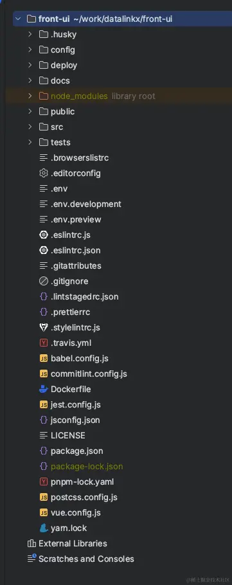Click the .editorconfig gear icon
The width and height of the screenshot is (232, 585).
44,173
